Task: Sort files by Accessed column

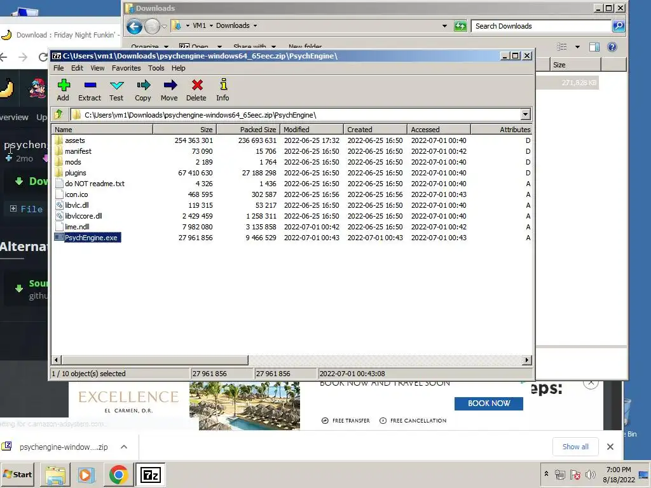Action: pyautogui.click(x=439, y=130)
